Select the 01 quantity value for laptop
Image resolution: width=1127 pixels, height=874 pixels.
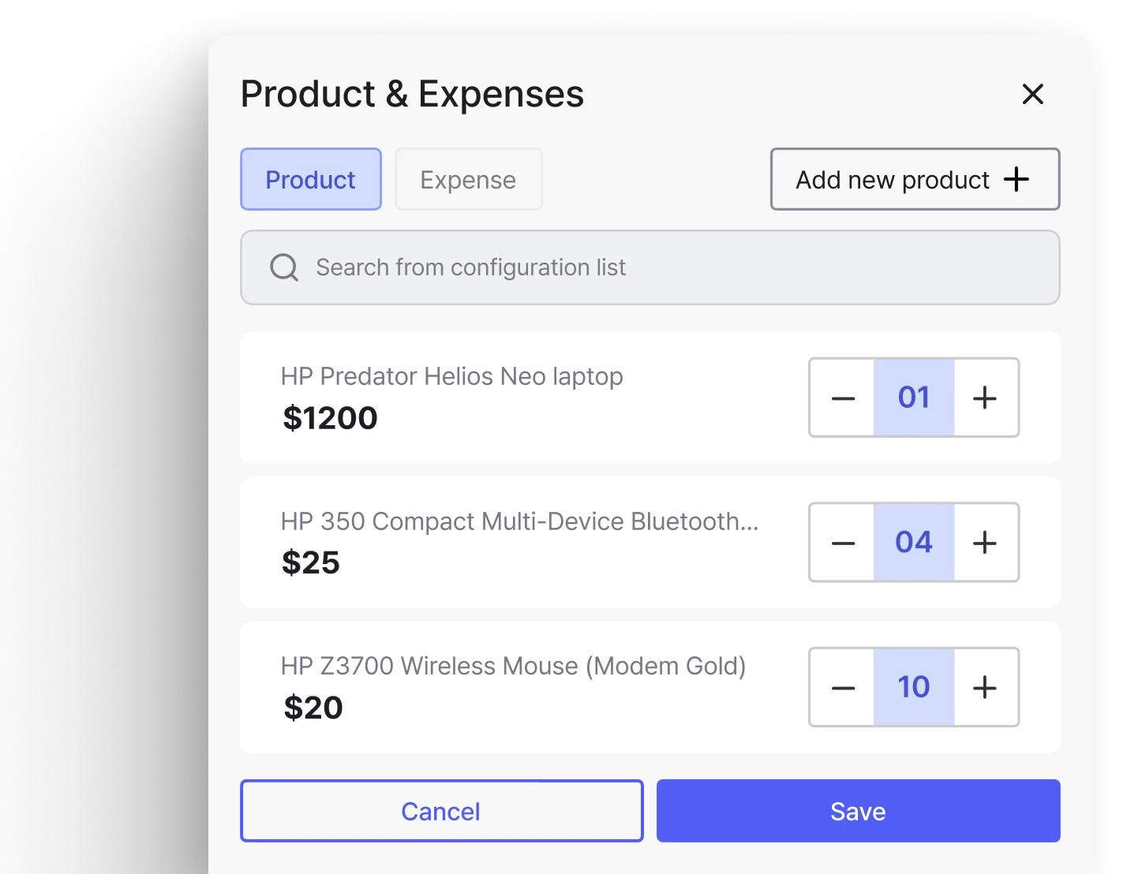coord(914,398)
